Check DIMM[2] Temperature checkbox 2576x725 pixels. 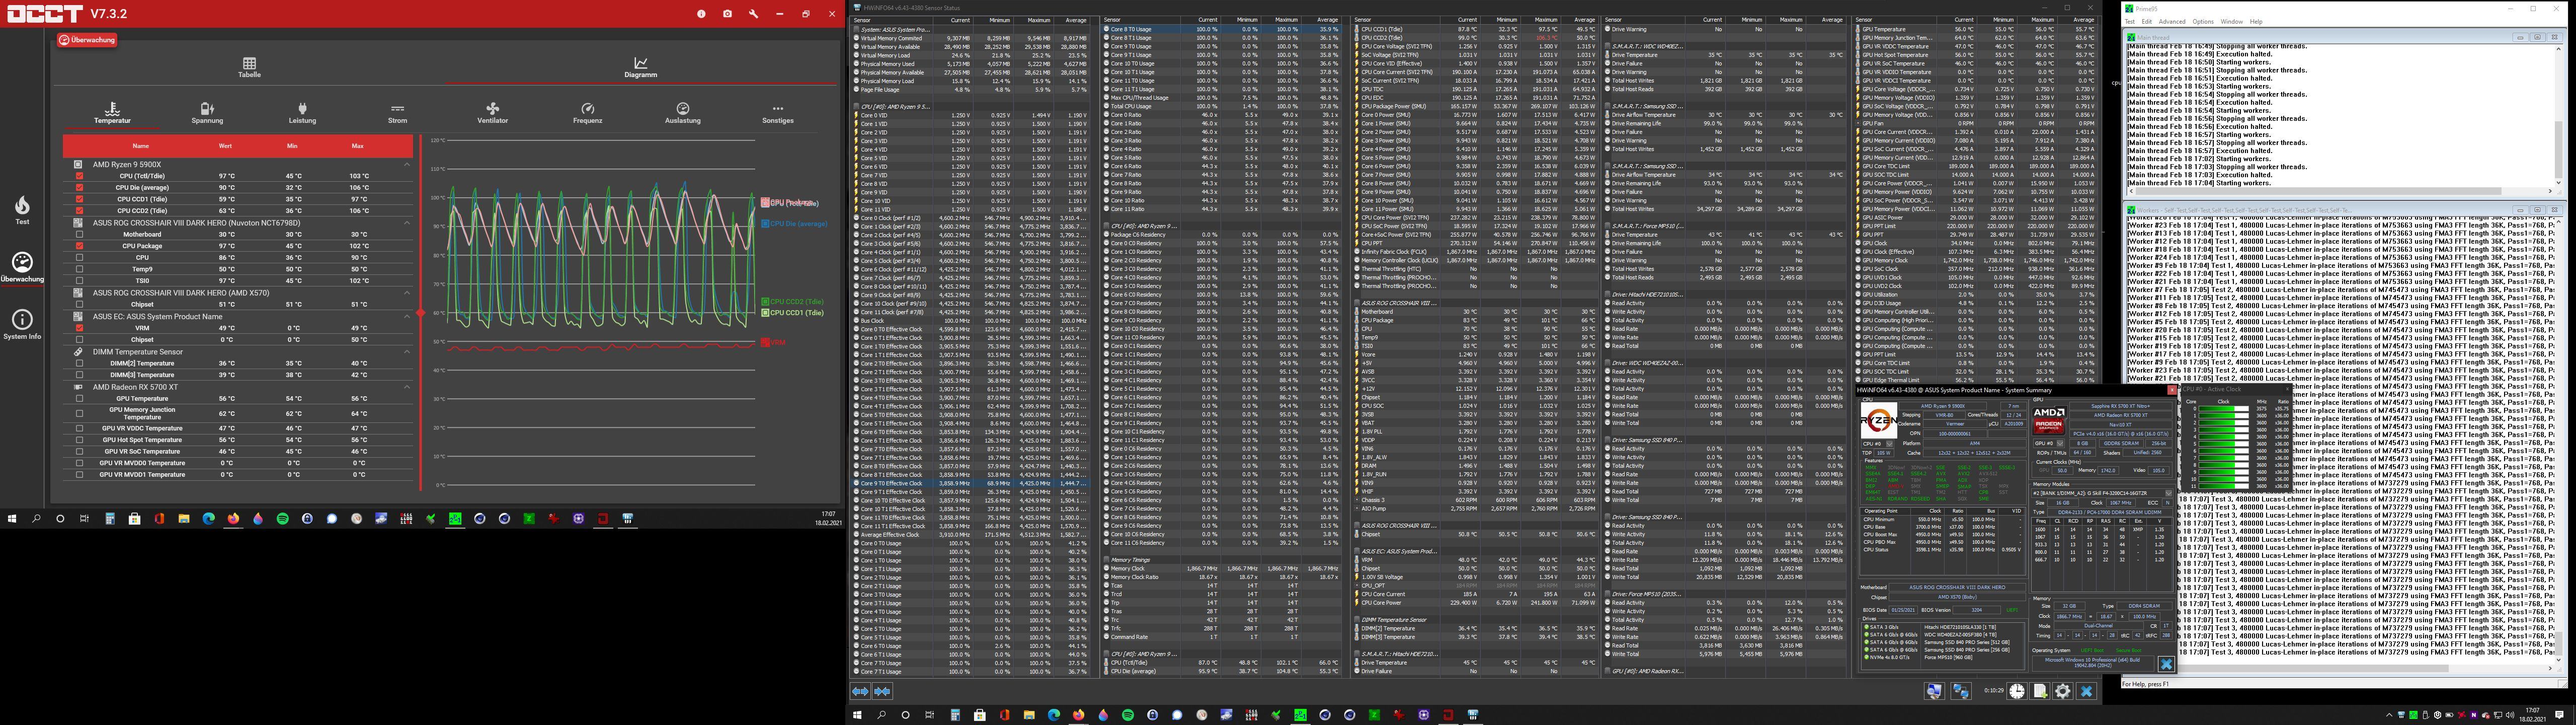click(79, 364)
